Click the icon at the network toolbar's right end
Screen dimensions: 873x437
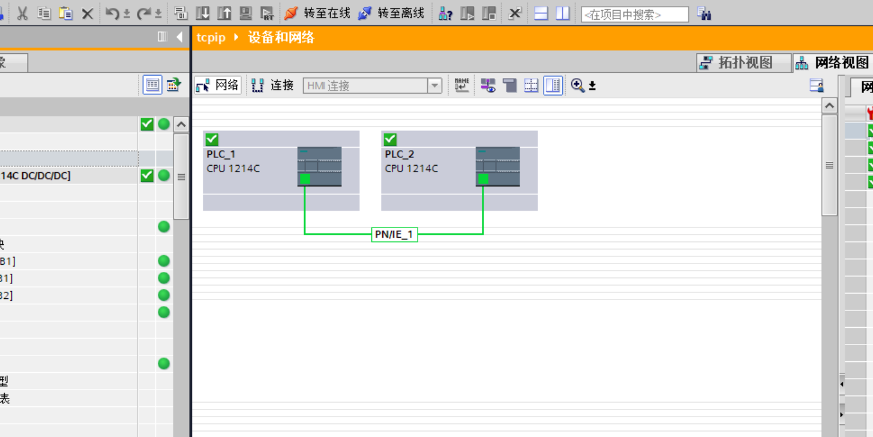tap(817, 85)
